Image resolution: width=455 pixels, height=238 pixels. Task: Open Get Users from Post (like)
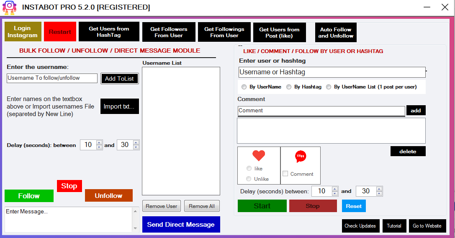[x=280, y=33]
